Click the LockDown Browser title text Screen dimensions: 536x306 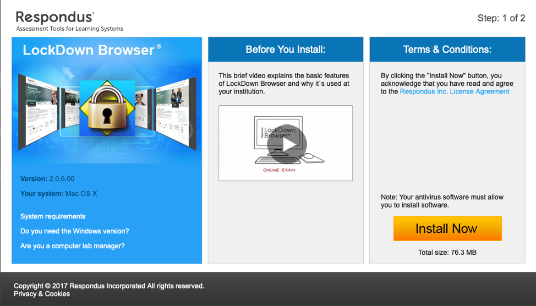tap(89, 50)
